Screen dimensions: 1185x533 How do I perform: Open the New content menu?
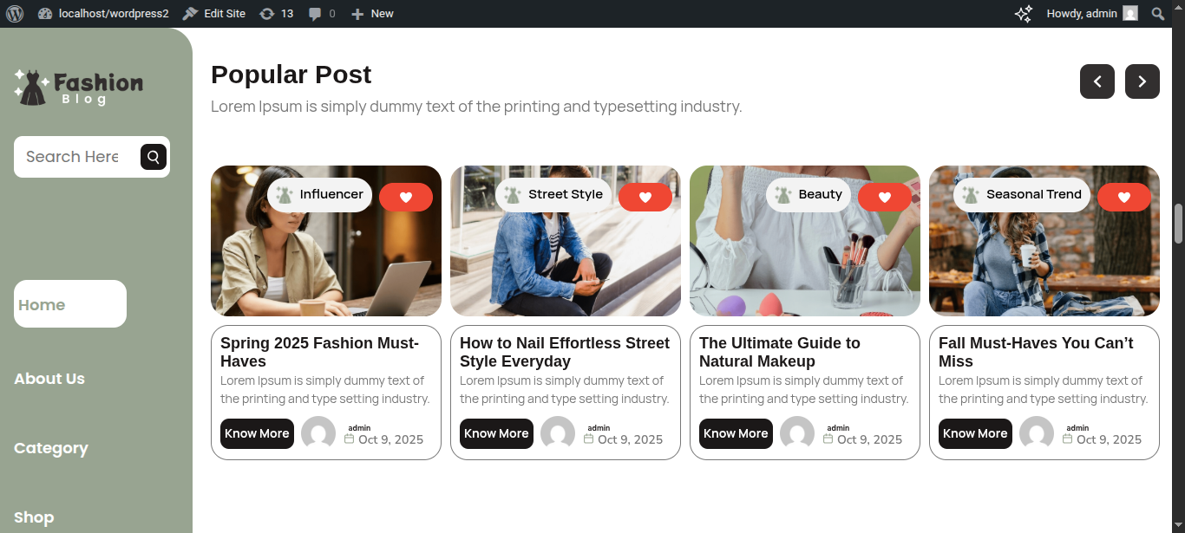point(372,14)
